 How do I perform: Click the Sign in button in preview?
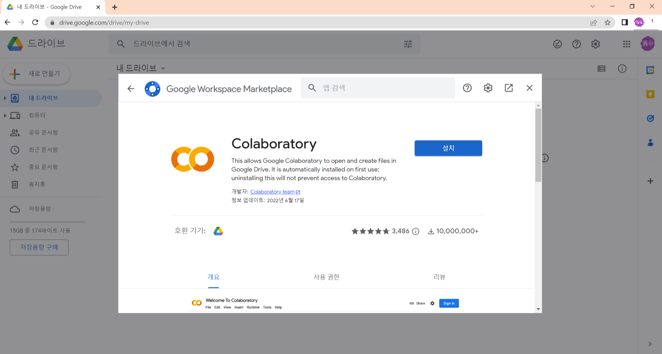click(449, 303)
